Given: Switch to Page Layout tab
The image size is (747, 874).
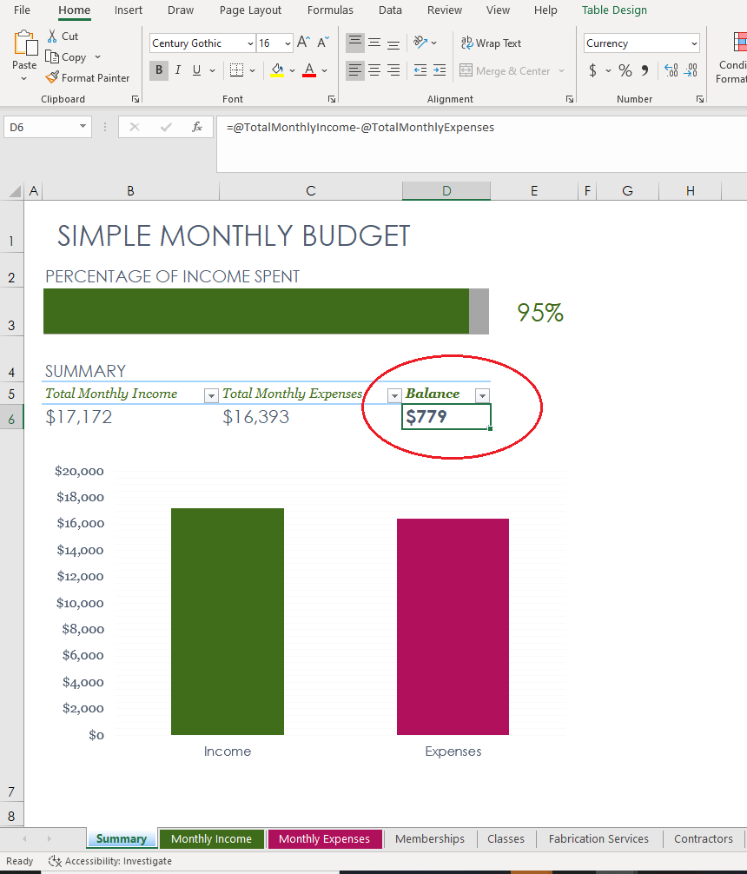Looking at the screenshot, I should 250,10.
